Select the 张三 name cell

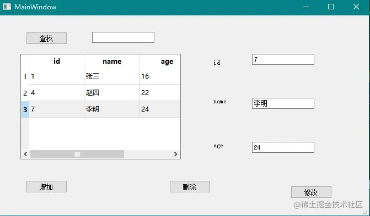pos(111,76)
